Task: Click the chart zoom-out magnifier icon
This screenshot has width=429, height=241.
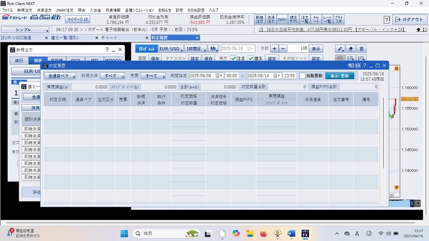Action: 361,59
